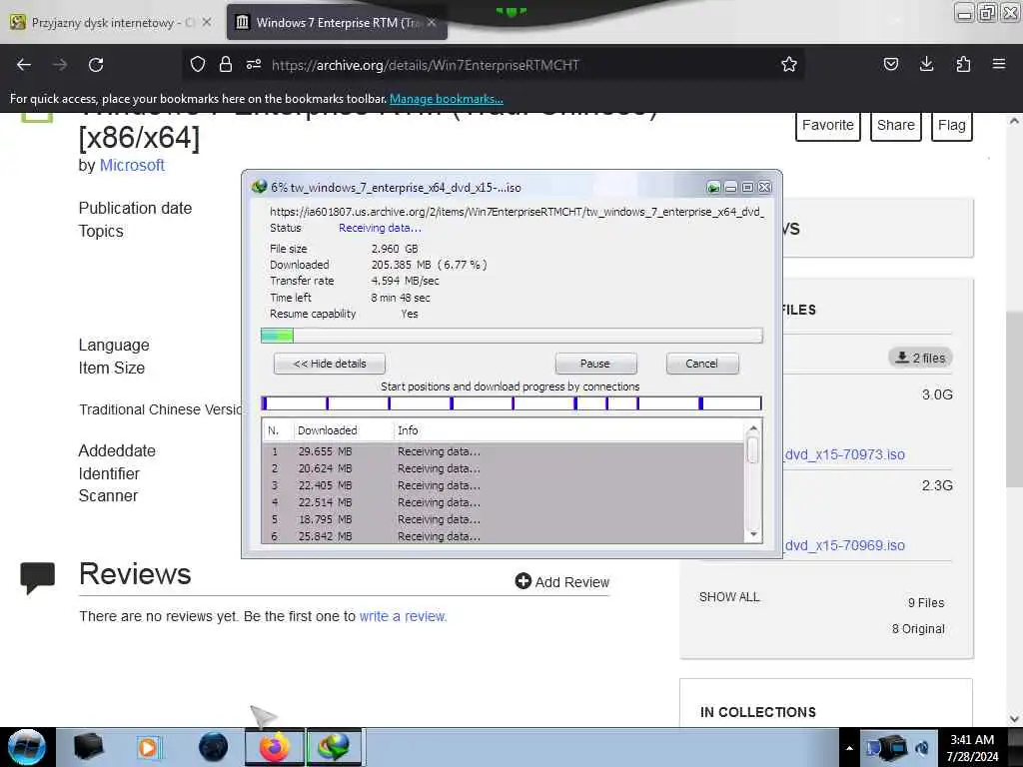
Task: Click the Firefox taskbar icon
Action: tap(274, 747)
